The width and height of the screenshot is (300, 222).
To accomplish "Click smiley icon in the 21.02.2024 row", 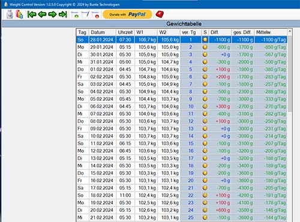I will 205,217.
